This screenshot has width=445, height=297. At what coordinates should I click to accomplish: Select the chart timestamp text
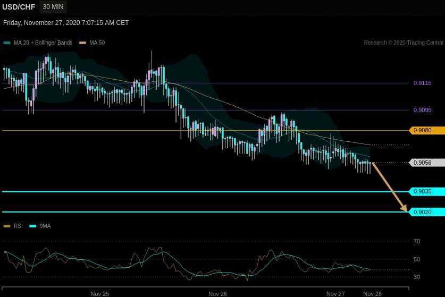pos(66,23)
